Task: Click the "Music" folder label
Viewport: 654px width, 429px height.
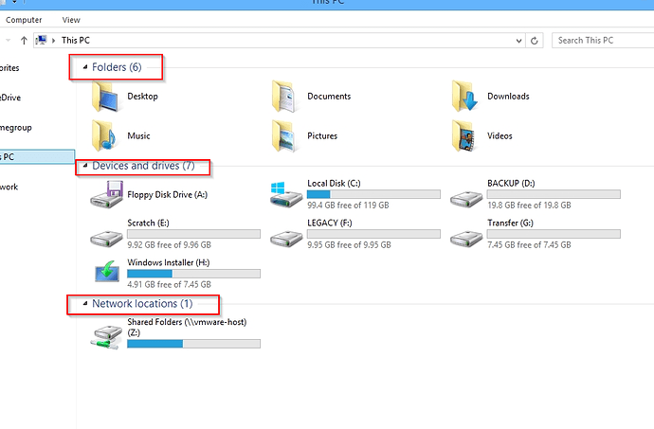Action: tap(138, 136)
